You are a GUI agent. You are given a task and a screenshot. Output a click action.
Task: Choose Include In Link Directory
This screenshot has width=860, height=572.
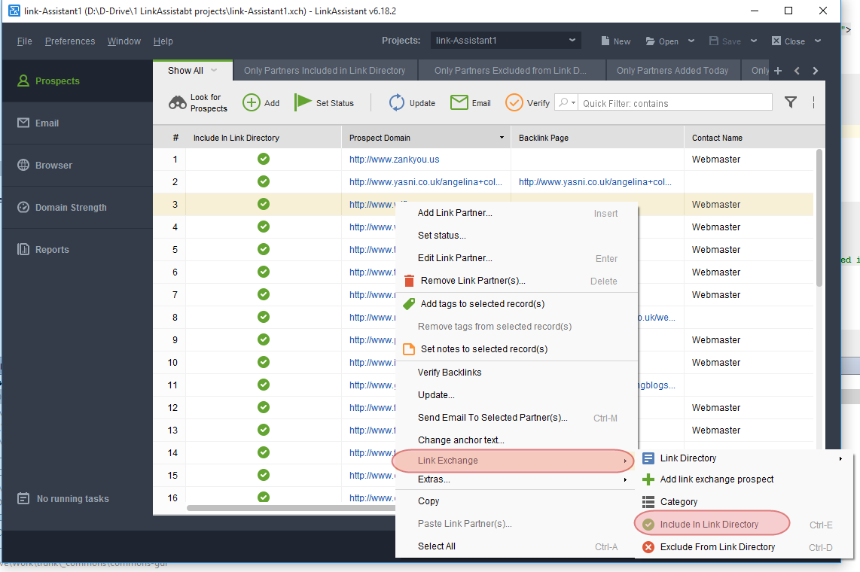(x=743, y=525)
